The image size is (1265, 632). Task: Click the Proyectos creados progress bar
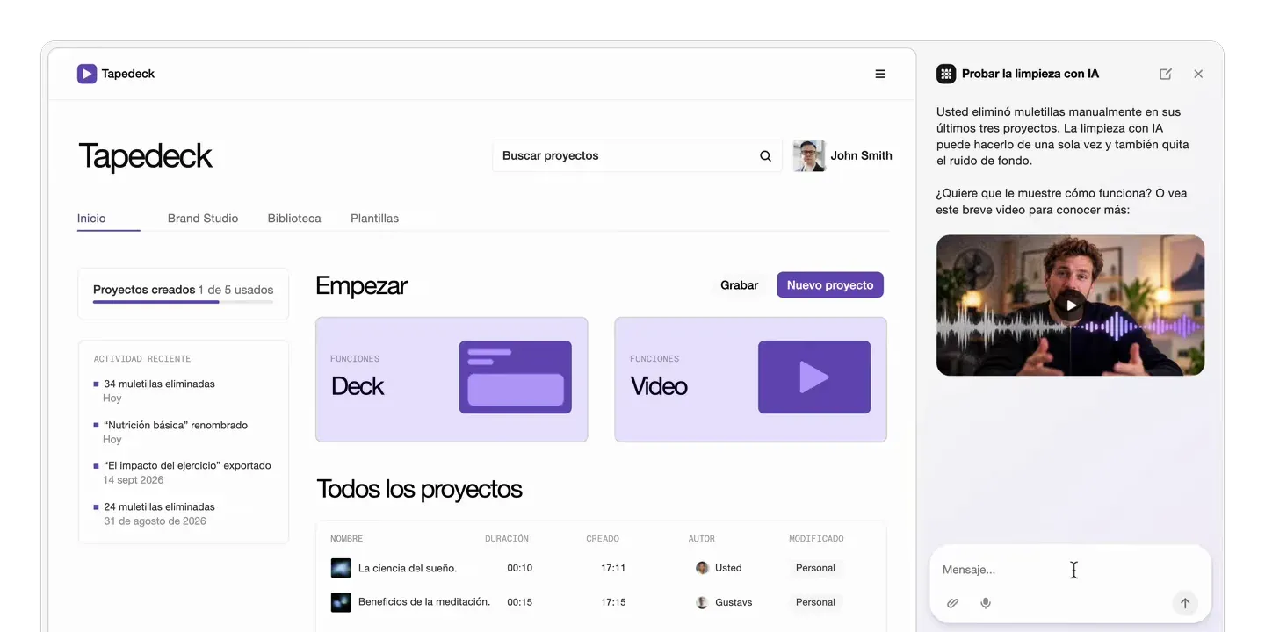tap(183, 302)
